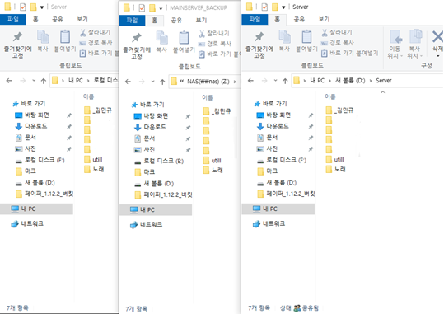Open 파일 tab in left Server window
The height and width of the screenshot is (314, 444).
coord(13,19)
